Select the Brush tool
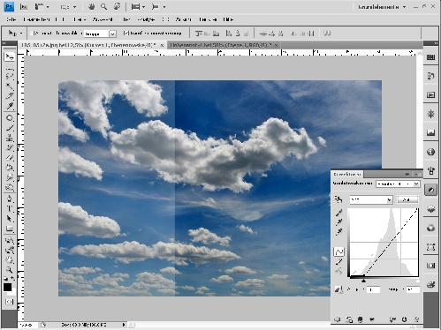Image resolution: width=441 pixels, height=330 pixels. click(10, 128)
